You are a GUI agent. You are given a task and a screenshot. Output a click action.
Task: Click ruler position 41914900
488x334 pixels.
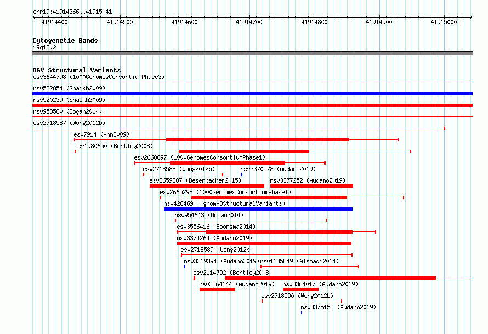(379, 22)
